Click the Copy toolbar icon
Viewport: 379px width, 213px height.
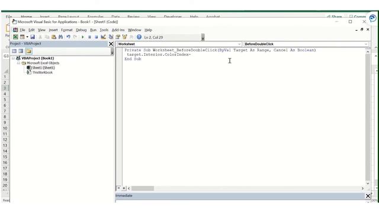point(47,37)
